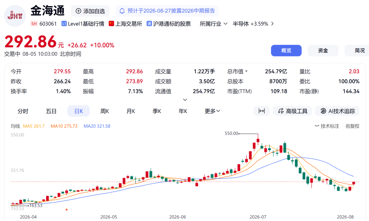Click the JHT company logo

(x=15, y=16)
